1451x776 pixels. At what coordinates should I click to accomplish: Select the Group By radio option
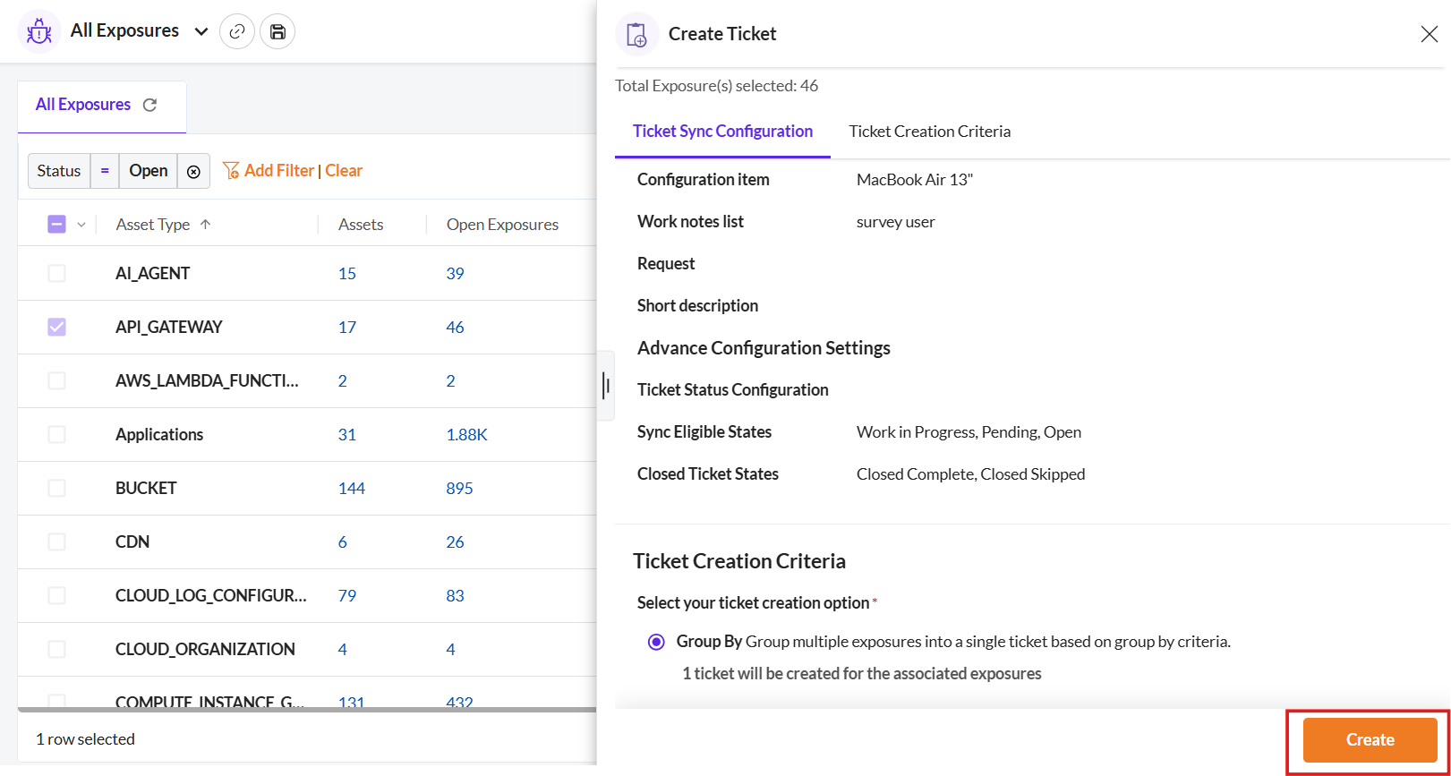[x=656, y=642]
